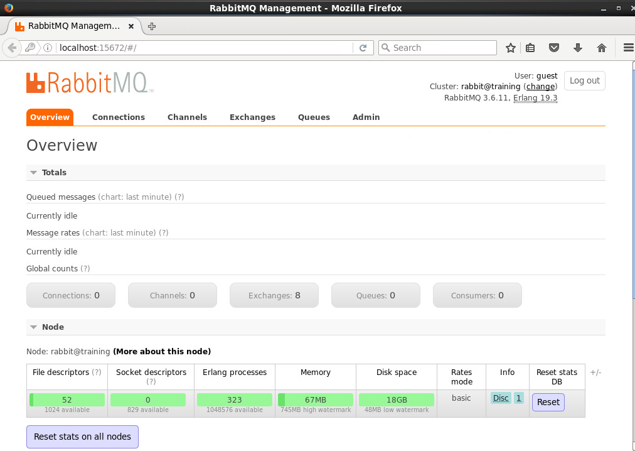Click the key icon in address bar
This screenshot has width=635, height=451.
pos(30,48)
